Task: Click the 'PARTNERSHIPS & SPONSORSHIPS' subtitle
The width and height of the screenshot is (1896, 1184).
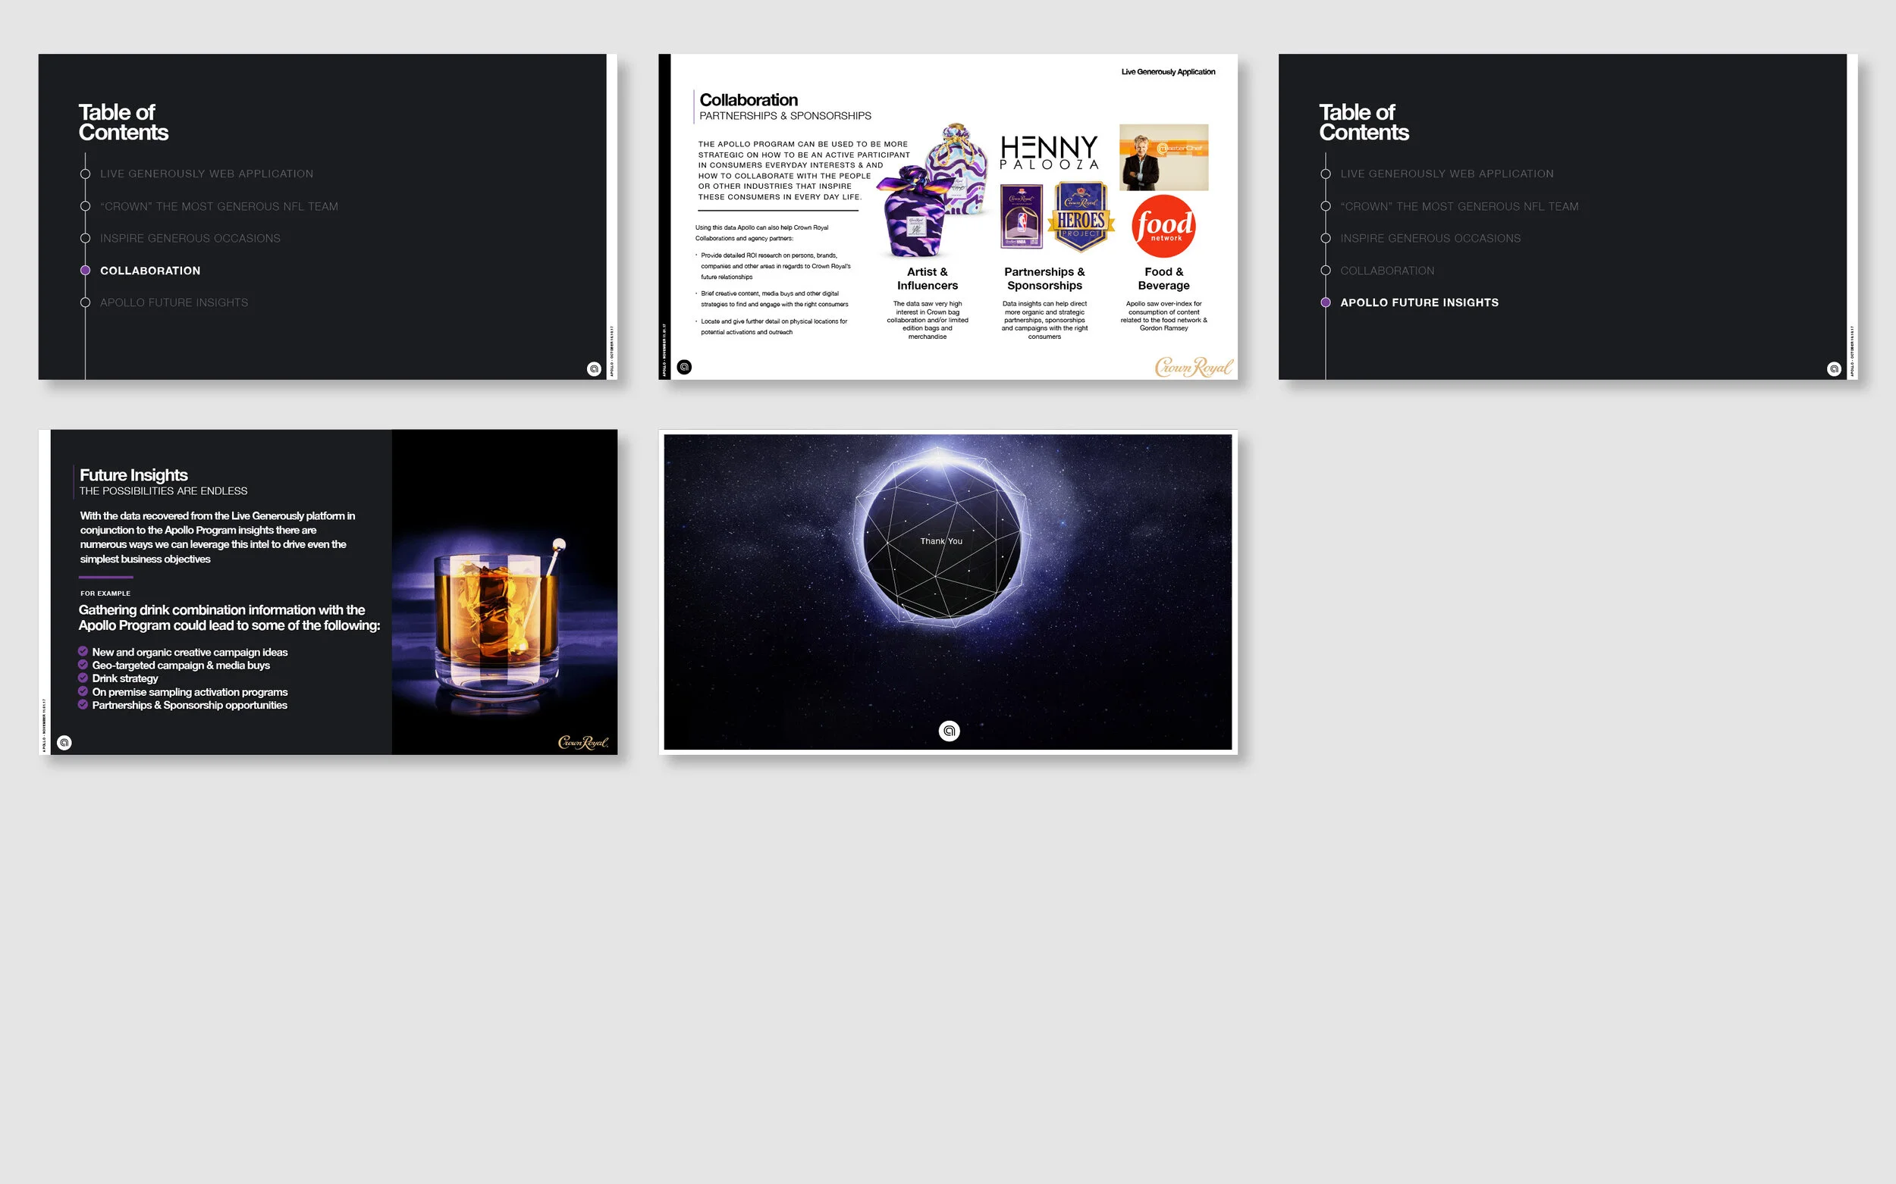Action: click(785, 116)
